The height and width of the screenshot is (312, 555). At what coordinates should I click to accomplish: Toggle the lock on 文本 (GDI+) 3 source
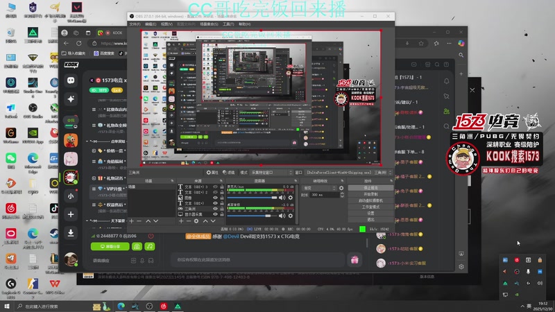tap(222, 187)
